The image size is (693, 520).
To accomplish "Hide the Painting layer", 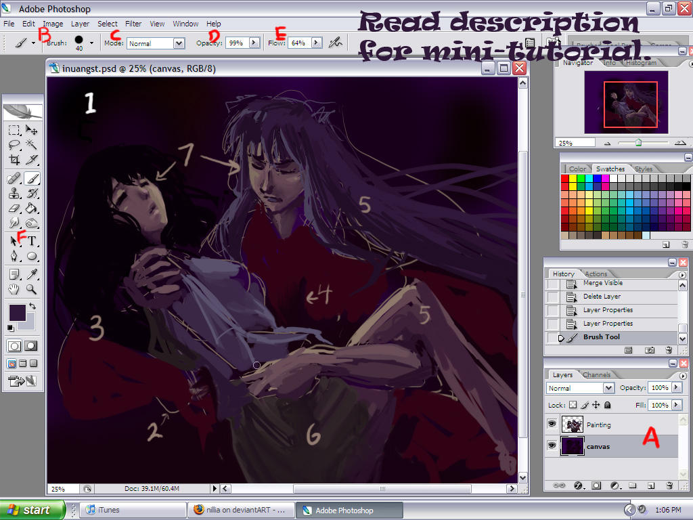I will pos(552,424).
